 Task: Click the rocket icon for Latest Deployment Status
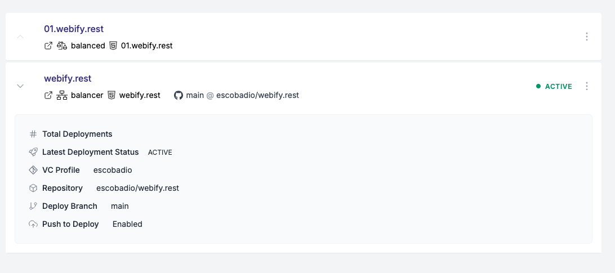click(x=33, y=152)
